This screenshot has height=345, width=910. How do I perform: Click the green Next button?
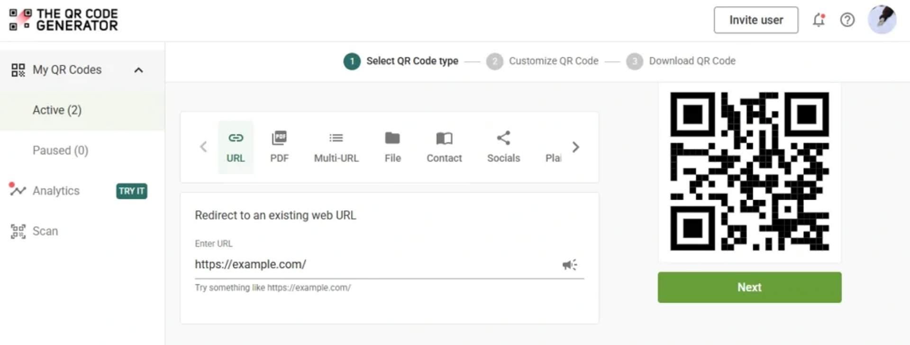pos(749,287)
